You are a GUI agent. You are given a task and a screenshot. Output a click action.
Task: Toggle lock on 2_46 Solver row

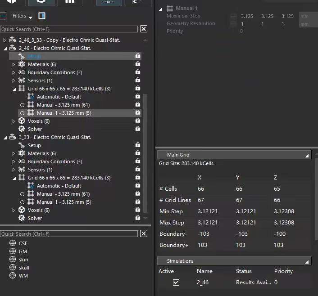pos(138,129)
